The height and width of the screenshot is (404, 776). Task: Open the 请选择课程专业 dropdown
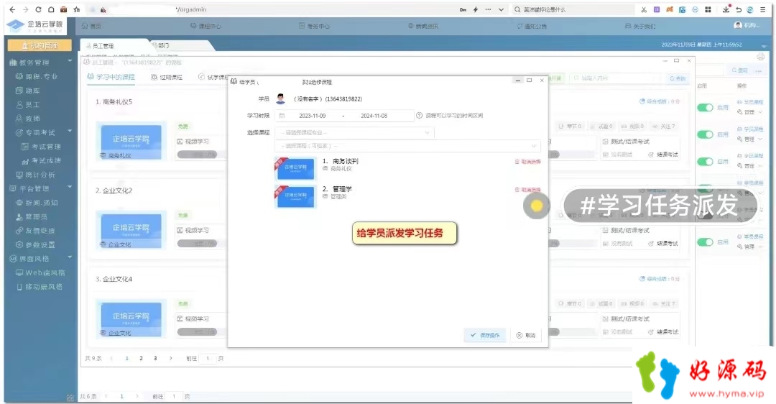(x=354, y=133)
